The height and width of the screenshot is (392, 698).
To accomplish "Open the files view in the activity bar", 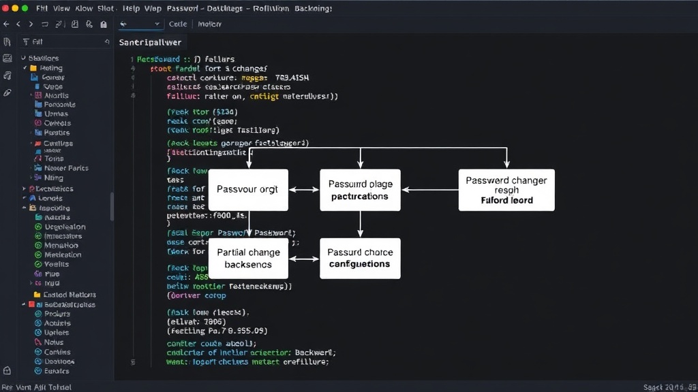I will pos(7,42).
